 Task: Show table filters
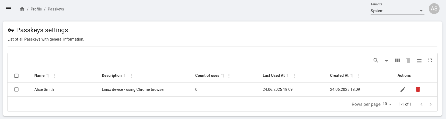click(x=386, y=60)
